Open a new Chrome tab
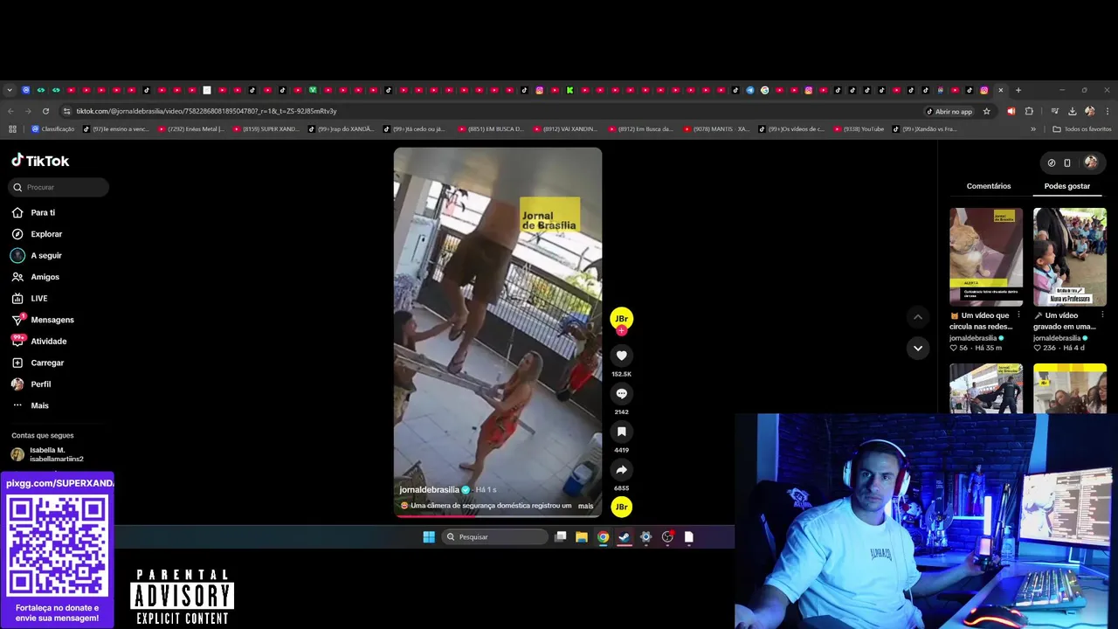The height and width of the screenshot is (629, 1118). (1018, 90)
